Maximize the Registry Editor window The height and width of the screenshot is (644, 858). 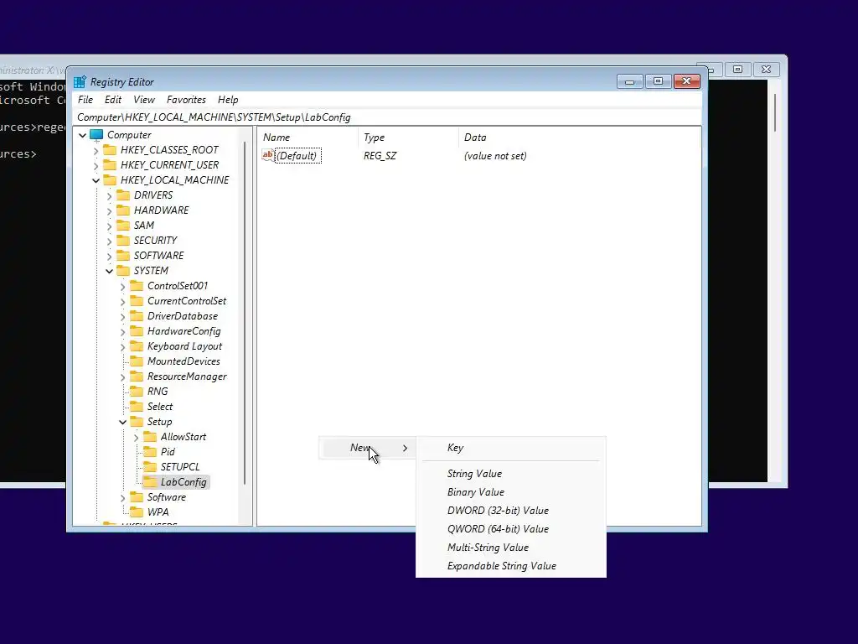[659, 81]
